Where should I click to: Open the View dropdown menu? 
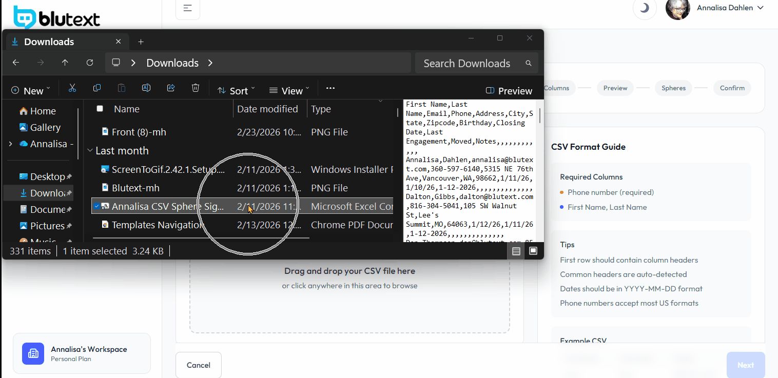(x=289, y=91)
